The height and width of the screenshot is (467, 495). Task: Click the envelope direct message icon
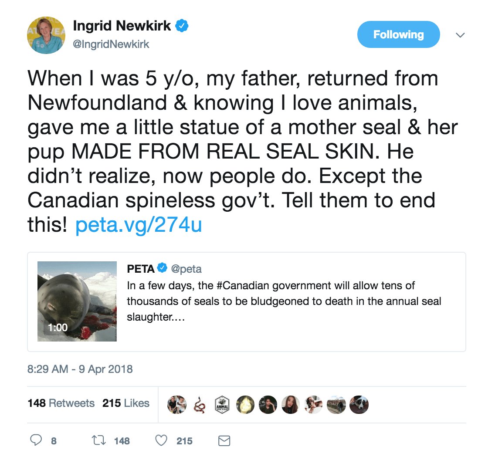224,441
